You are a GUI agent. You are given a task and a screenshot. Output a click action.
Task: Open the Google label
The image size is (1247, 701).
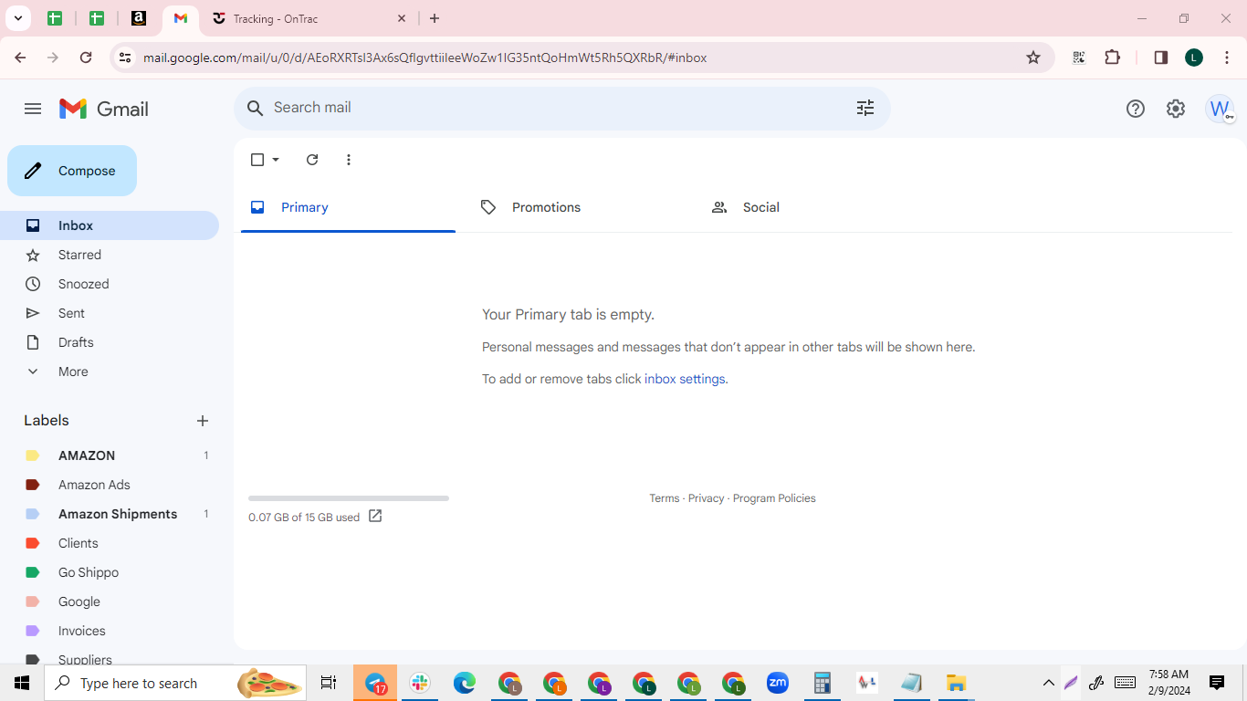point(110,602)
